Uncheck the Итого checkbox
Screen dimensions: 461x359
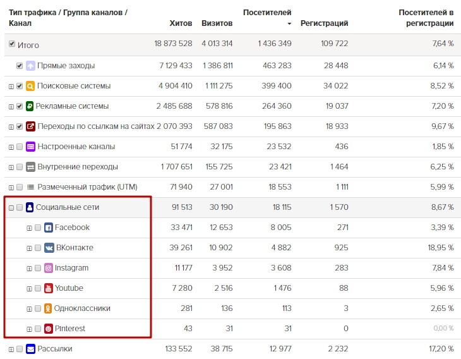[12, 44]
